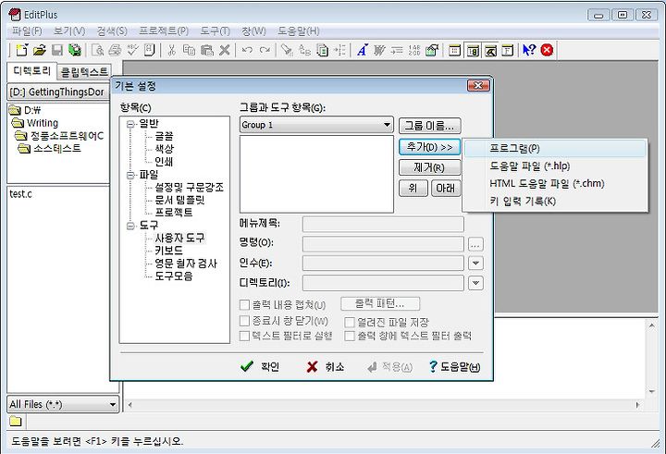The height and width of the screenshot is (454, 666).
Task: Click the 도움말(H) help button in dialog
Action: click(454, 366)
